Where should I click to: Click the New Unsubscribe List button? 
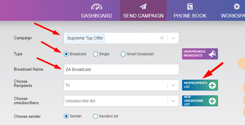click(x=200, y=101)
